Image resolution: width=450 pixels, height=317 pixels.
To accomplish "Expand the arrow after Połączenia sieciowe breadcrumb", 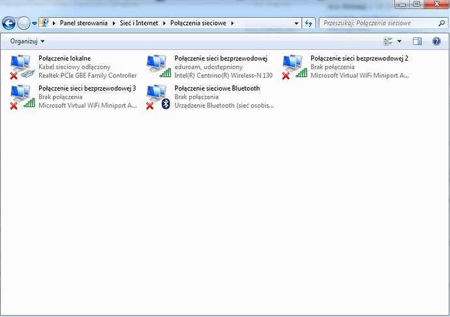I will point(230,23).
